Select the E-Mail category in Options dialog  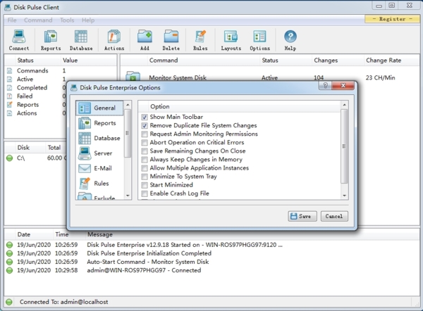pyautogui.click(x=99, y=168)
